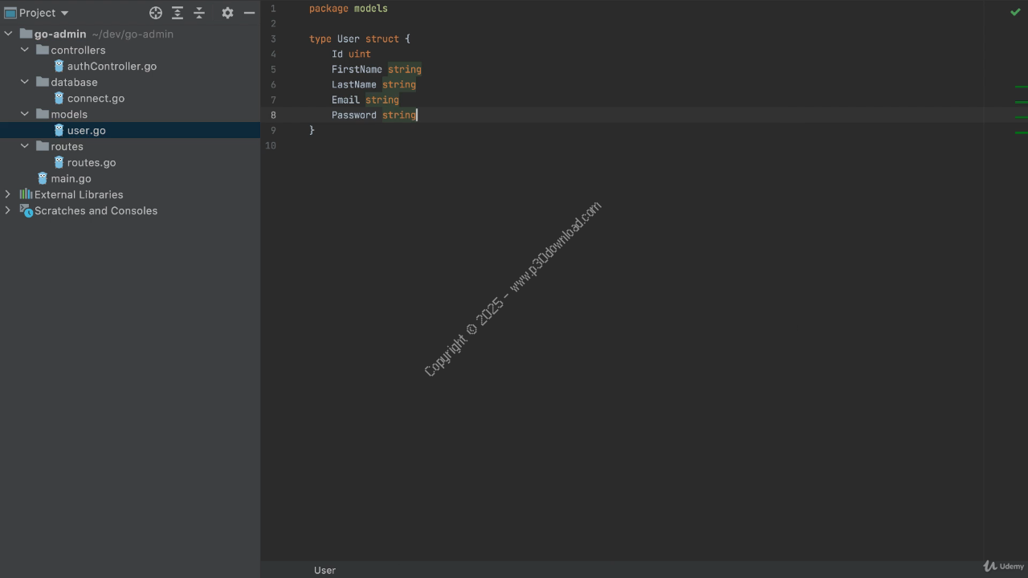
Task: Expand the External Libraries node
Action: point(8,194)
